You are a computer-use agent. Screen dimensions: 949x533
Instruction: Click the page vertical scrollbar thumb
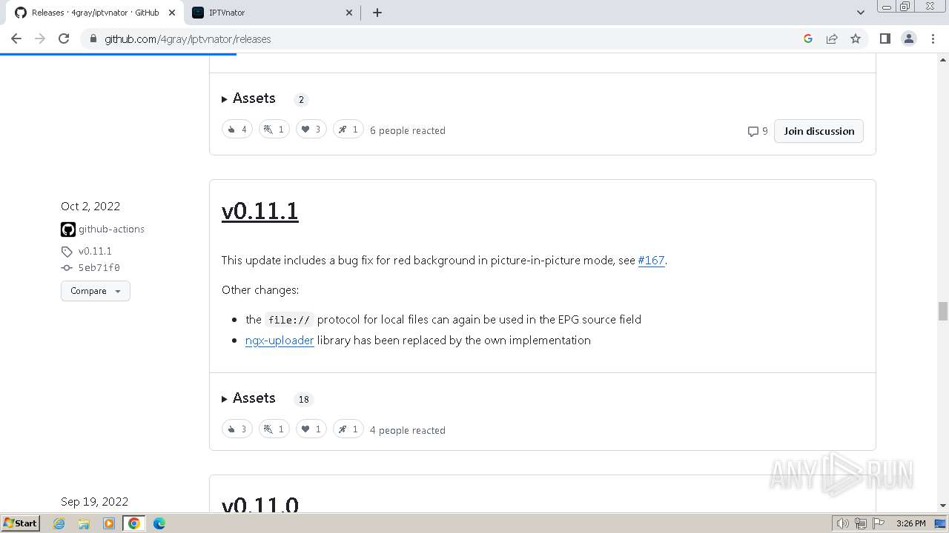[942, 311]
